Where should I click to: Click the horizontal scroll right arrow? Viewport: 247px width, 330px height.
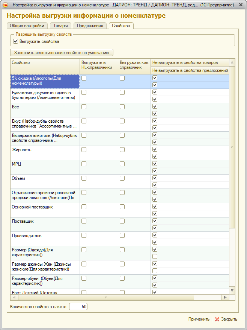tap(225, 297)
